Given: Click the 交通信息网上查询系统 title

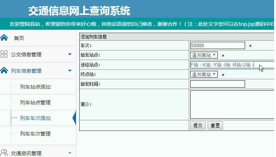Looking at the screenshot, I should click(x=79, y=11).
